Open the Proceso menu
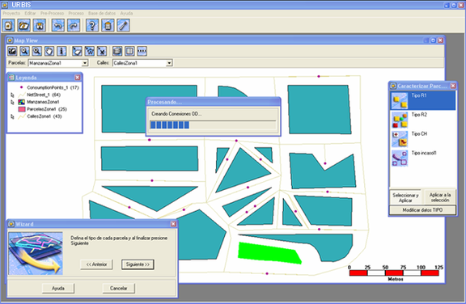This screenshot has width=466, height=304. (76, 14)
